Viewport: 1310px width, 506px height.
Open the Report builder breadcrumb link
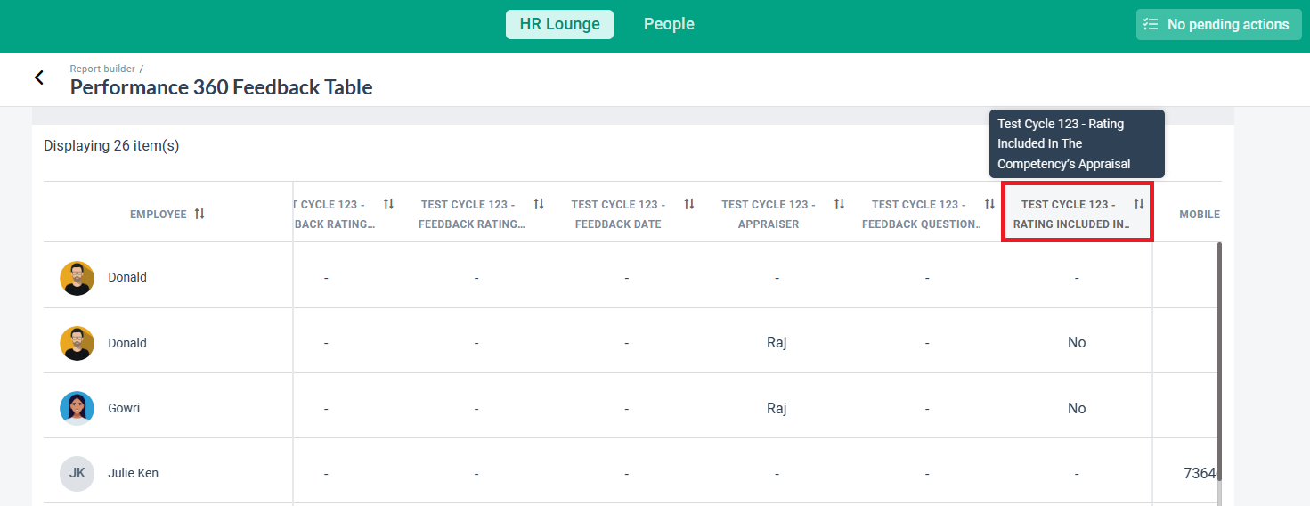coord(102,69)
